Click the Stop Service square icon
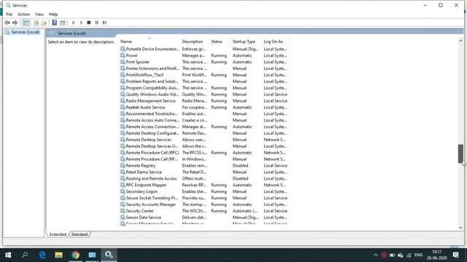The height and width of the screenshot is (262, 467). (x=89, y=23)
